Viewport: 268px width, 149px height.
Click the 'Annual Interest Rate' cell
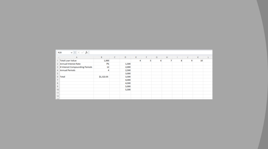[77, 64]
